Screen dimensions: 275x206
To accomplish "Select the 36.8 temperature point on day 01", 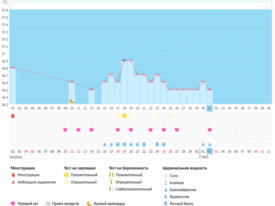I will [13, 68].
